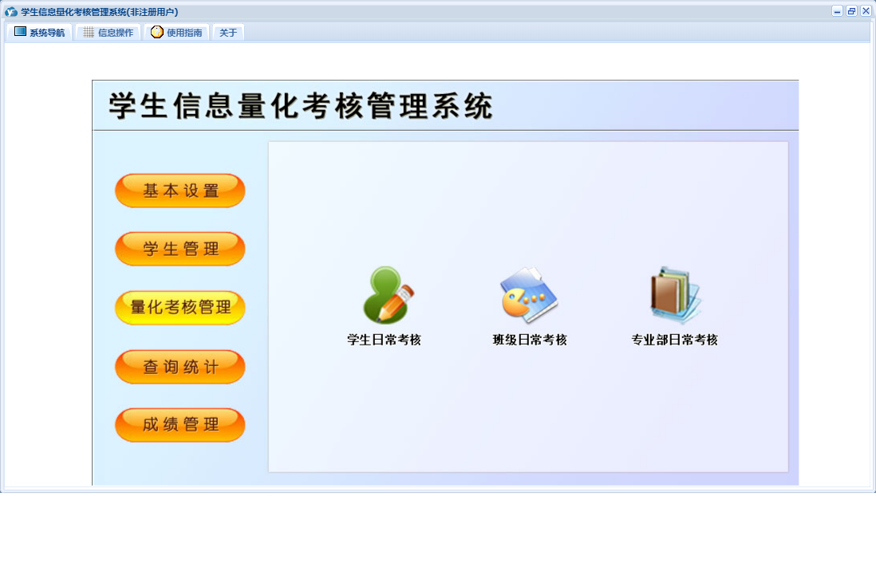This screenshot has height=571, width=876.
Task: Click the application logo in title bar
Action: click(x=11, y=12)
